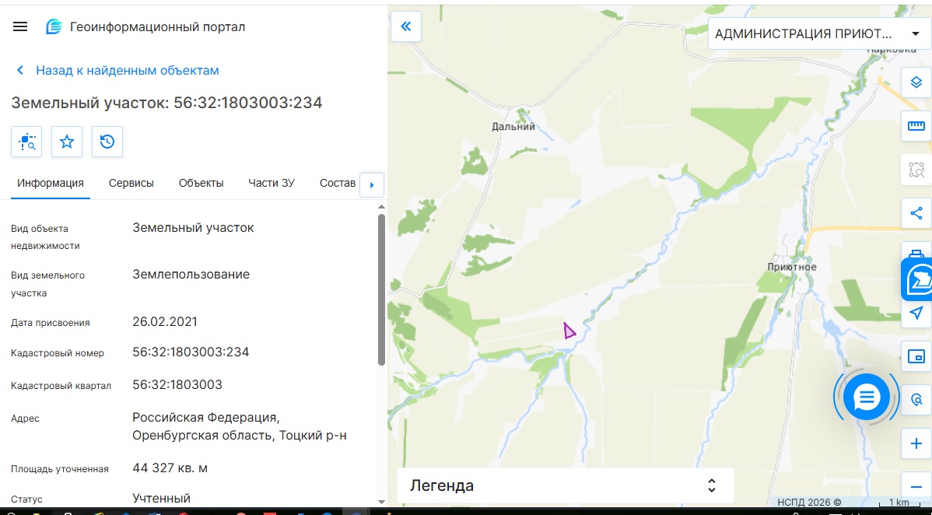The width and height of the screenshot is (932, 515).
Task: Click the Вид земельного участка label
Action: pyautogui.click(x=47, y=284)
